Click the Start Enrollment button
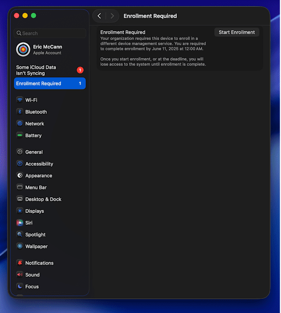281x313 pixels. (237, 32)
